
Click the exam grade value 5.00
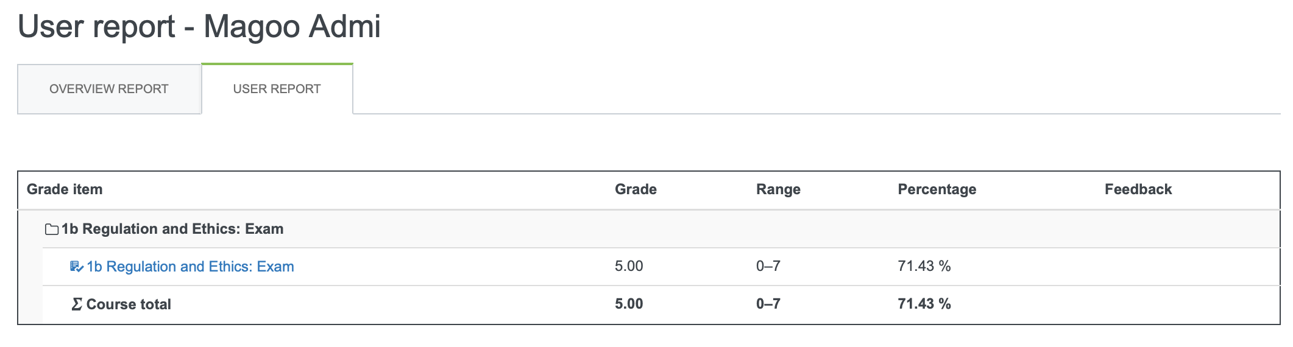629,266
